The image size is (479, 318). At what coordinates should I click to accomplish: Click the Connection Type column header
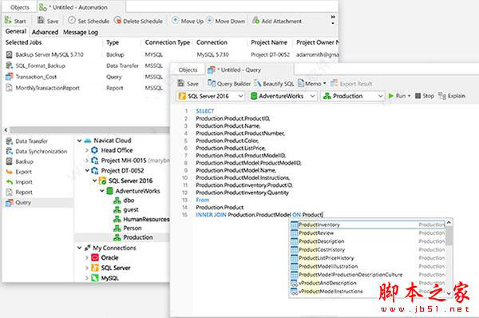coord(168,42)
